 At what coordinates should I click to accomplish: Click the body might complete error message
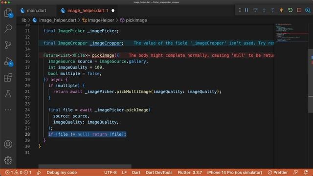coord(201,55)
